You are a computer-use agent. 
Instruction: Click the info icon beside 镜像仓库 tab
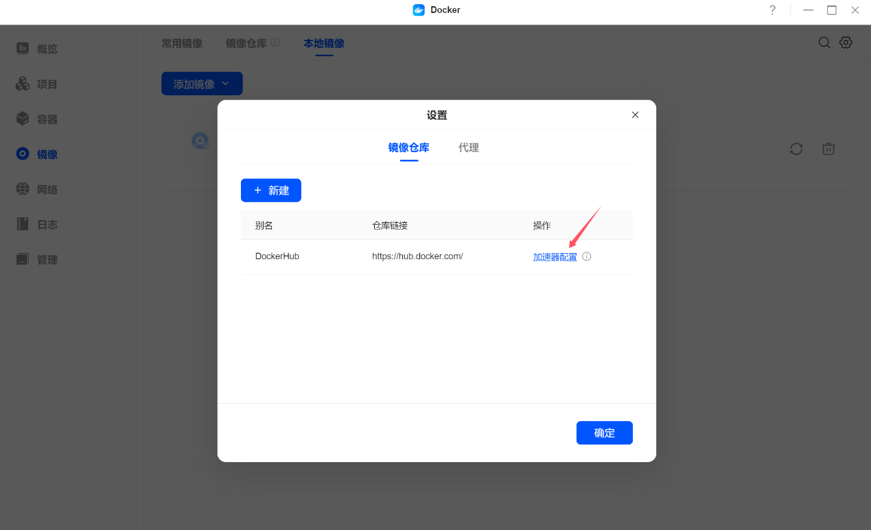click(x=275, y=43)
